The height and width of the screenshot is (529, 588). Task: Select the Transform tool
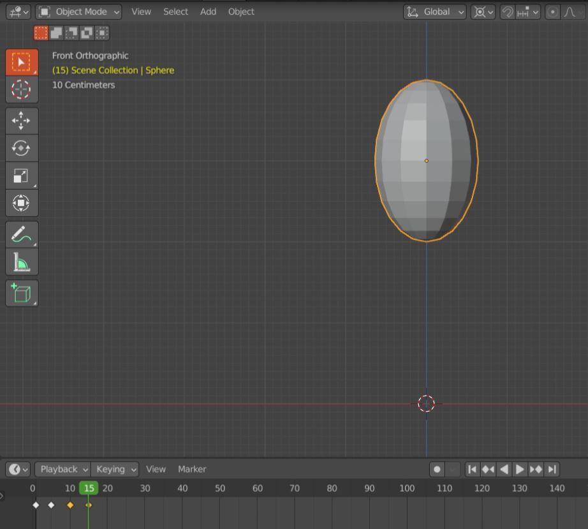click(22, 204)
